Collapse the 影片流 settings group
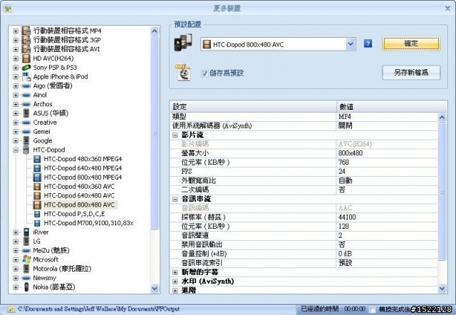Viewport: 456px width, 315px height. pyautogui.click(x=175, y=135)
